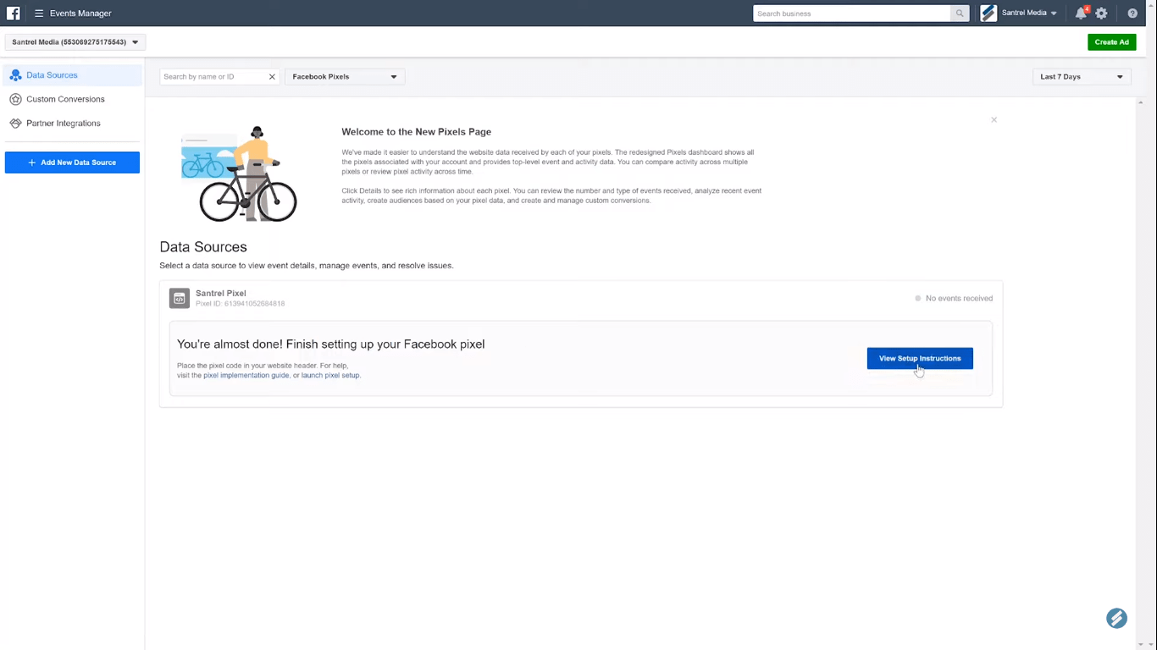The width and height of the screenshot is (1157, 650).
Task: Open the pixel implementation guide link
Action: coord(246,375)
